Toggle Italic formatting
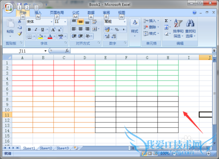 coord(36,29)
